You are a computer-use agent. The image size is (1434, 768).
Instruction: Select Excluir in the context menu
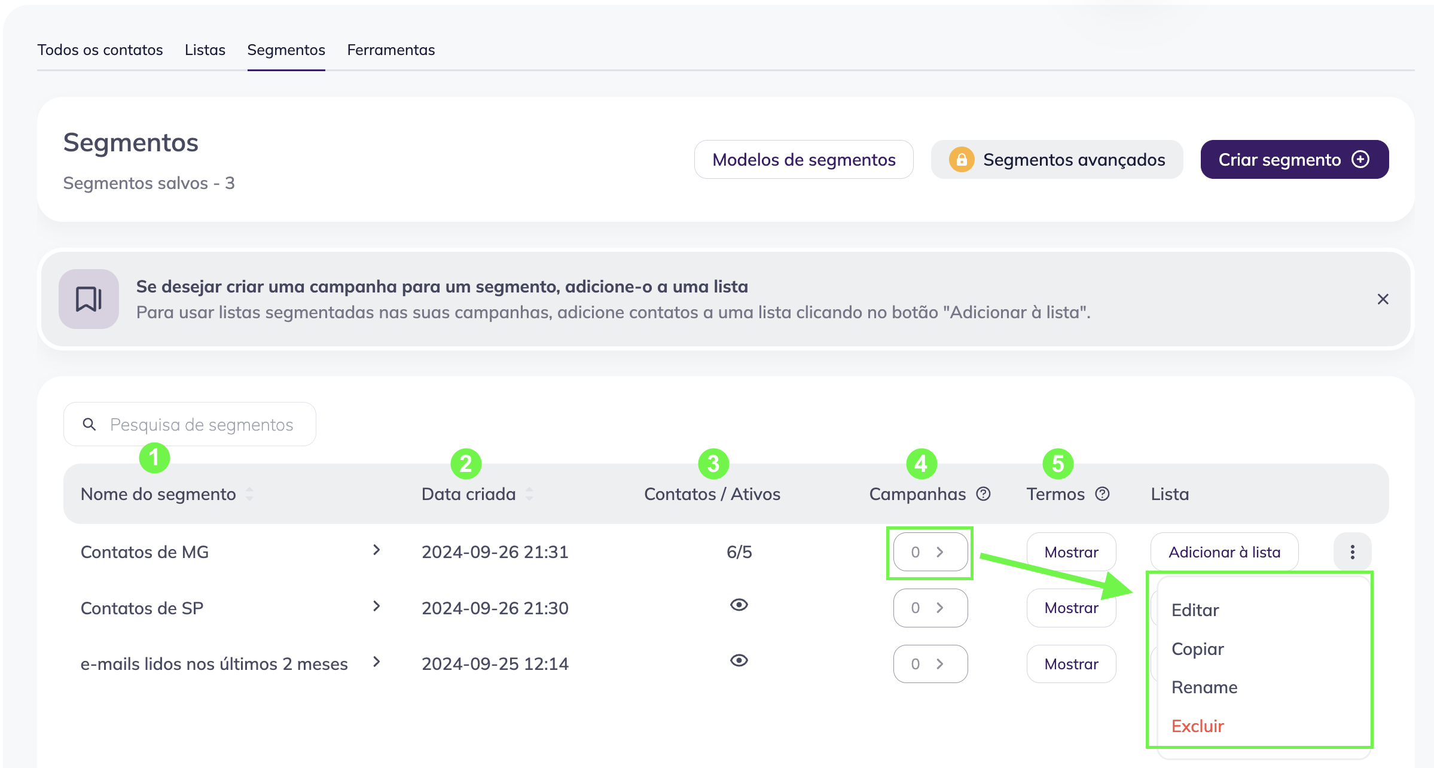(x=1197, y=726)
